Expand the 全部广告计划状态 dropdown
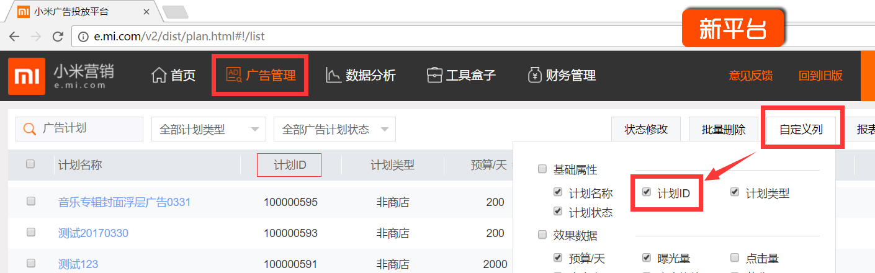 pyautogui.click(x=334, y=129)
